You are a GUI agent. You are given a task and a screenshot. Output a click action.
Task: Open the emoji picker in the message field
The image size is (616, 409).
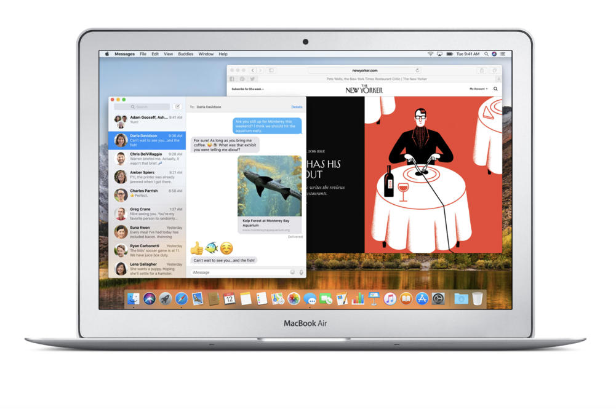tap(292, 272)
